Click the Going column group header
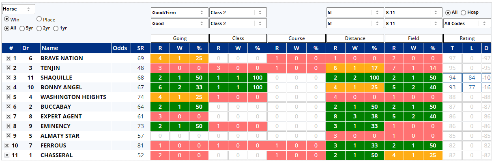The width and height of the screenshot is (494, 162). 180,38
